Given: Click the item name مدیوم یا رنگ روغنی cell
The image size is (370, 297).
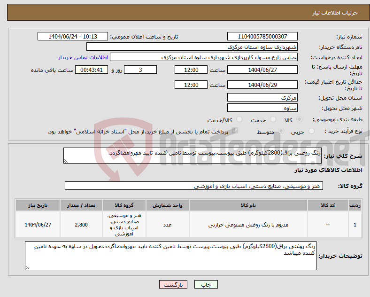Looking at the screenshot, I should [x=248, y=225].
